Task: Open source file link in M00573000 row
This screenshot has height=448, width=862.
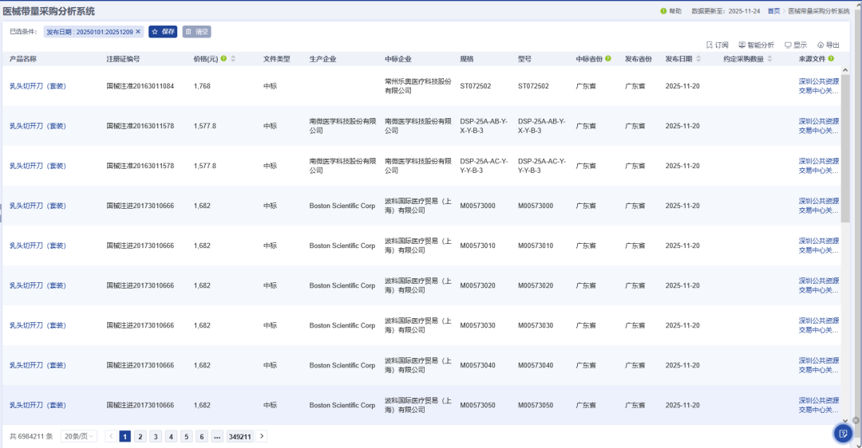Action: (819, 206)
